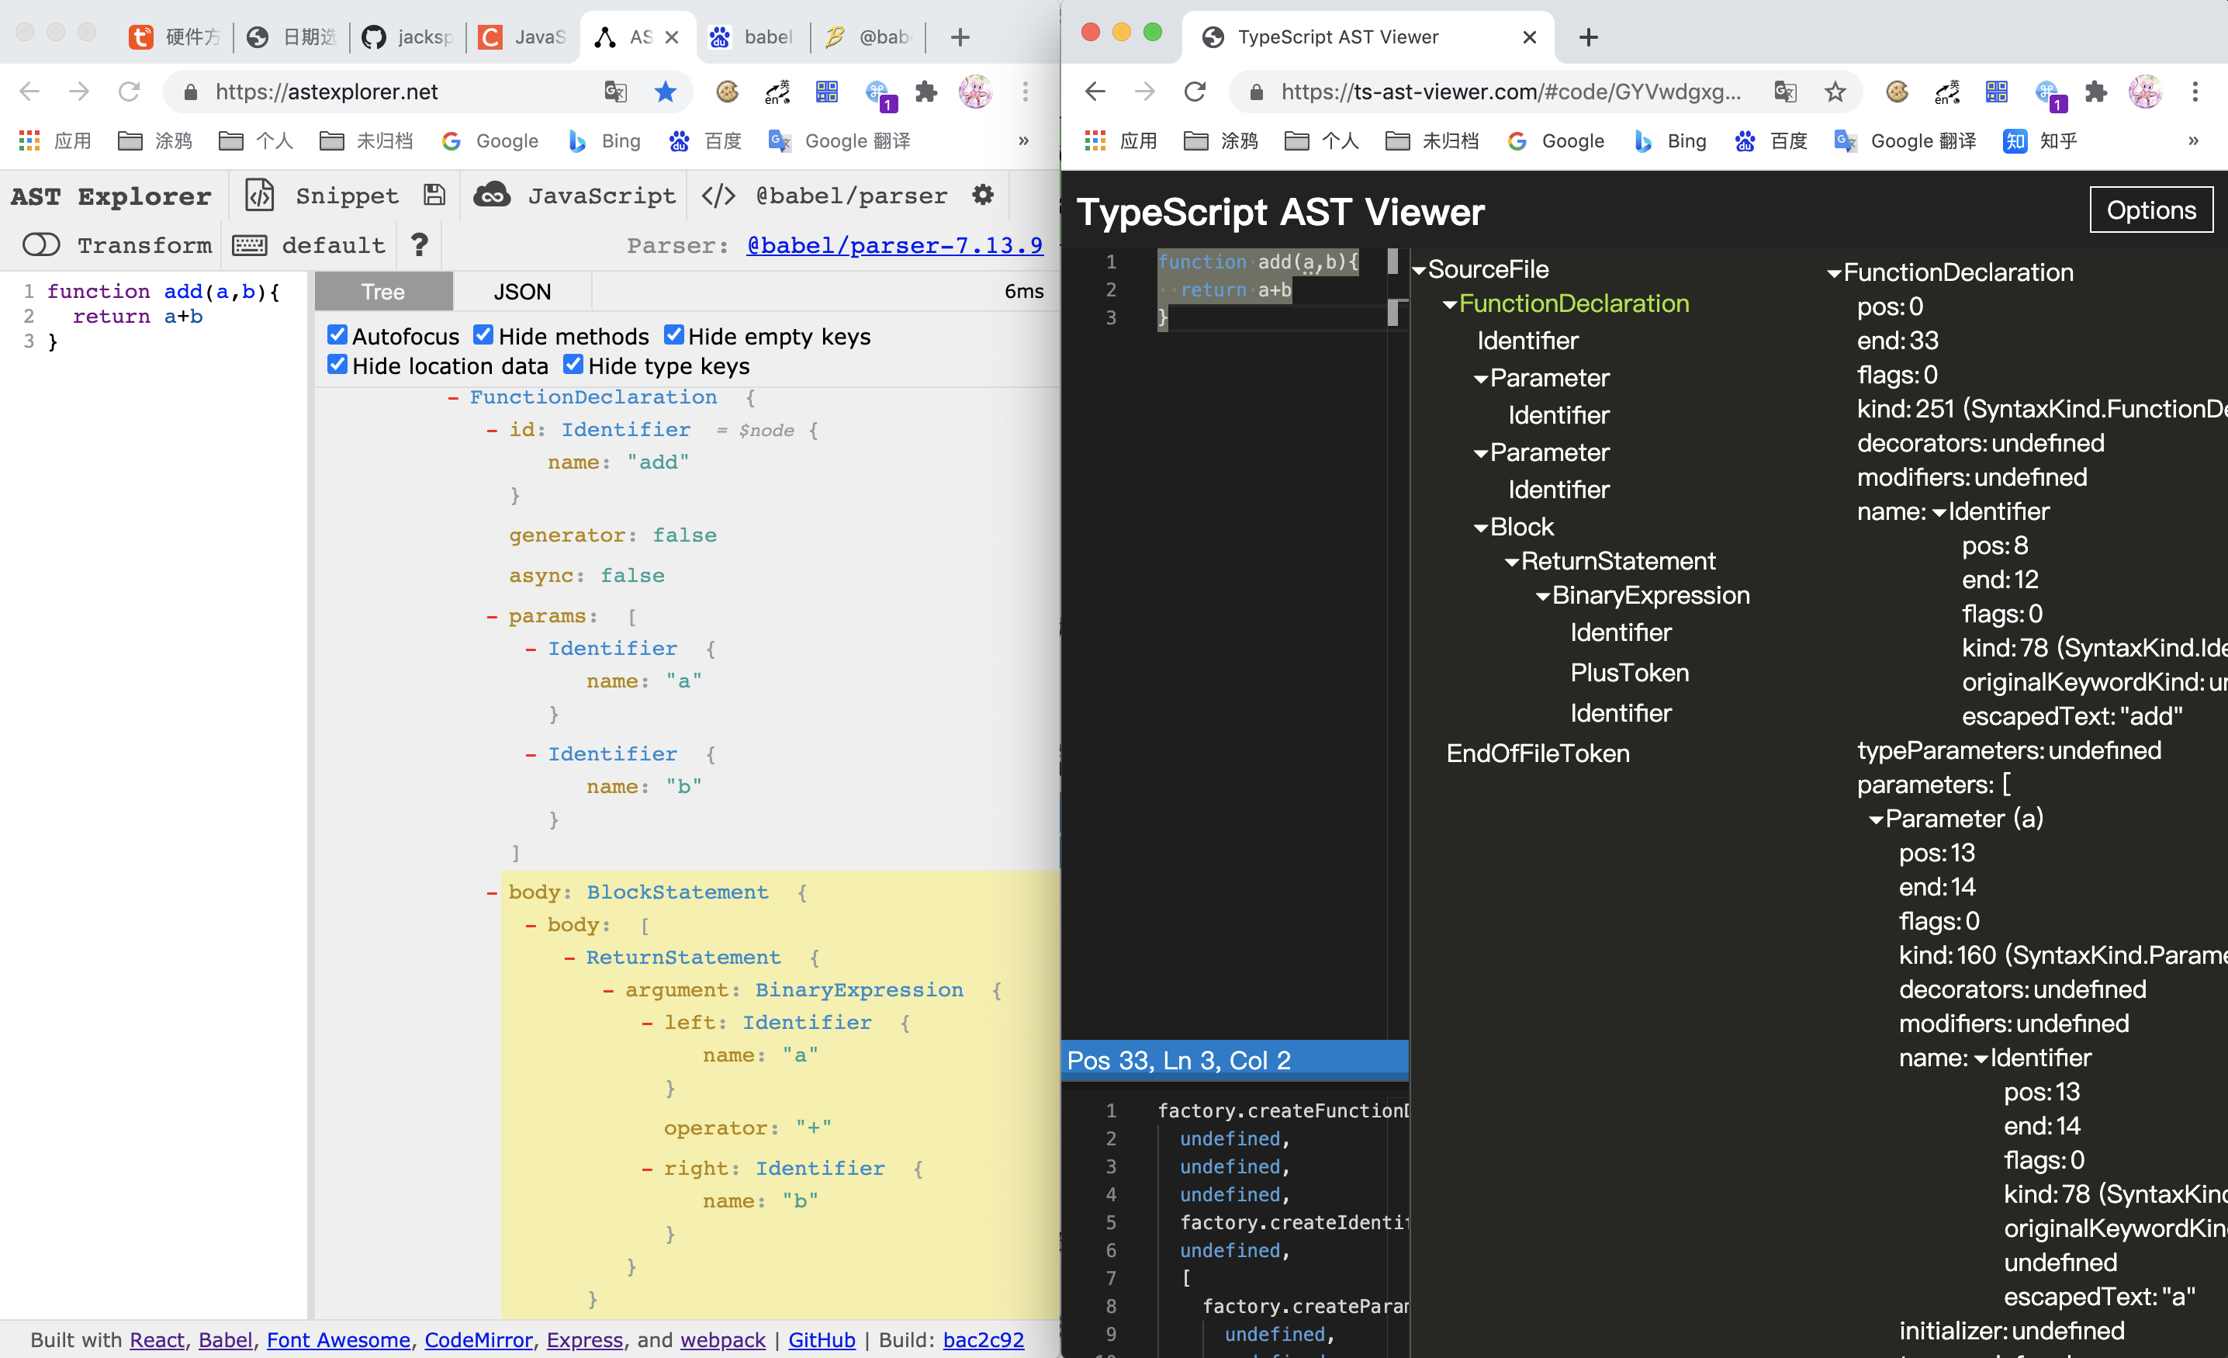Click the Snippet code-file icon
The image size is (2228, 1358).
point(260,196)
